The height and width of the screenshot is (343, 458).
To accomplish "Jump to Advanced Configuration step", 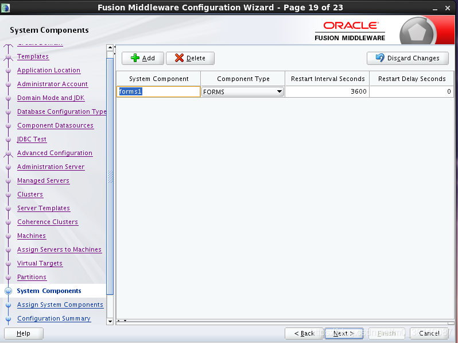I will tap(55, 153).
